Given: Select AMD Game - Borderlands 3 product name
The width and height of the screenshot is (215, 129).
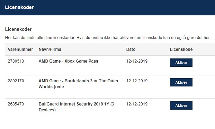Looking at the screenshot, I should [x=79, y=84].
